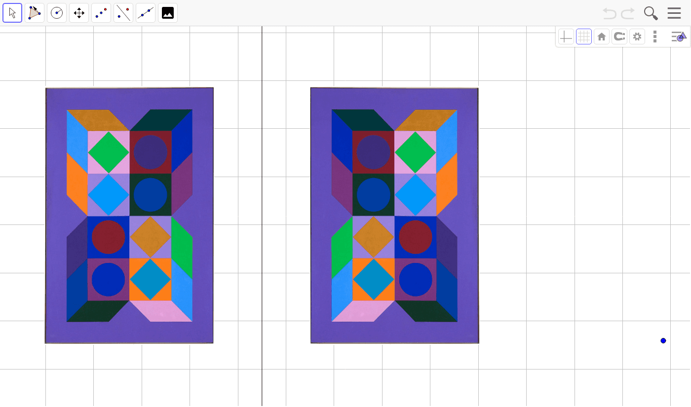Select the Reflect about Line tool
The width and height of the screenshot is (691, 407).
point(123,13)
